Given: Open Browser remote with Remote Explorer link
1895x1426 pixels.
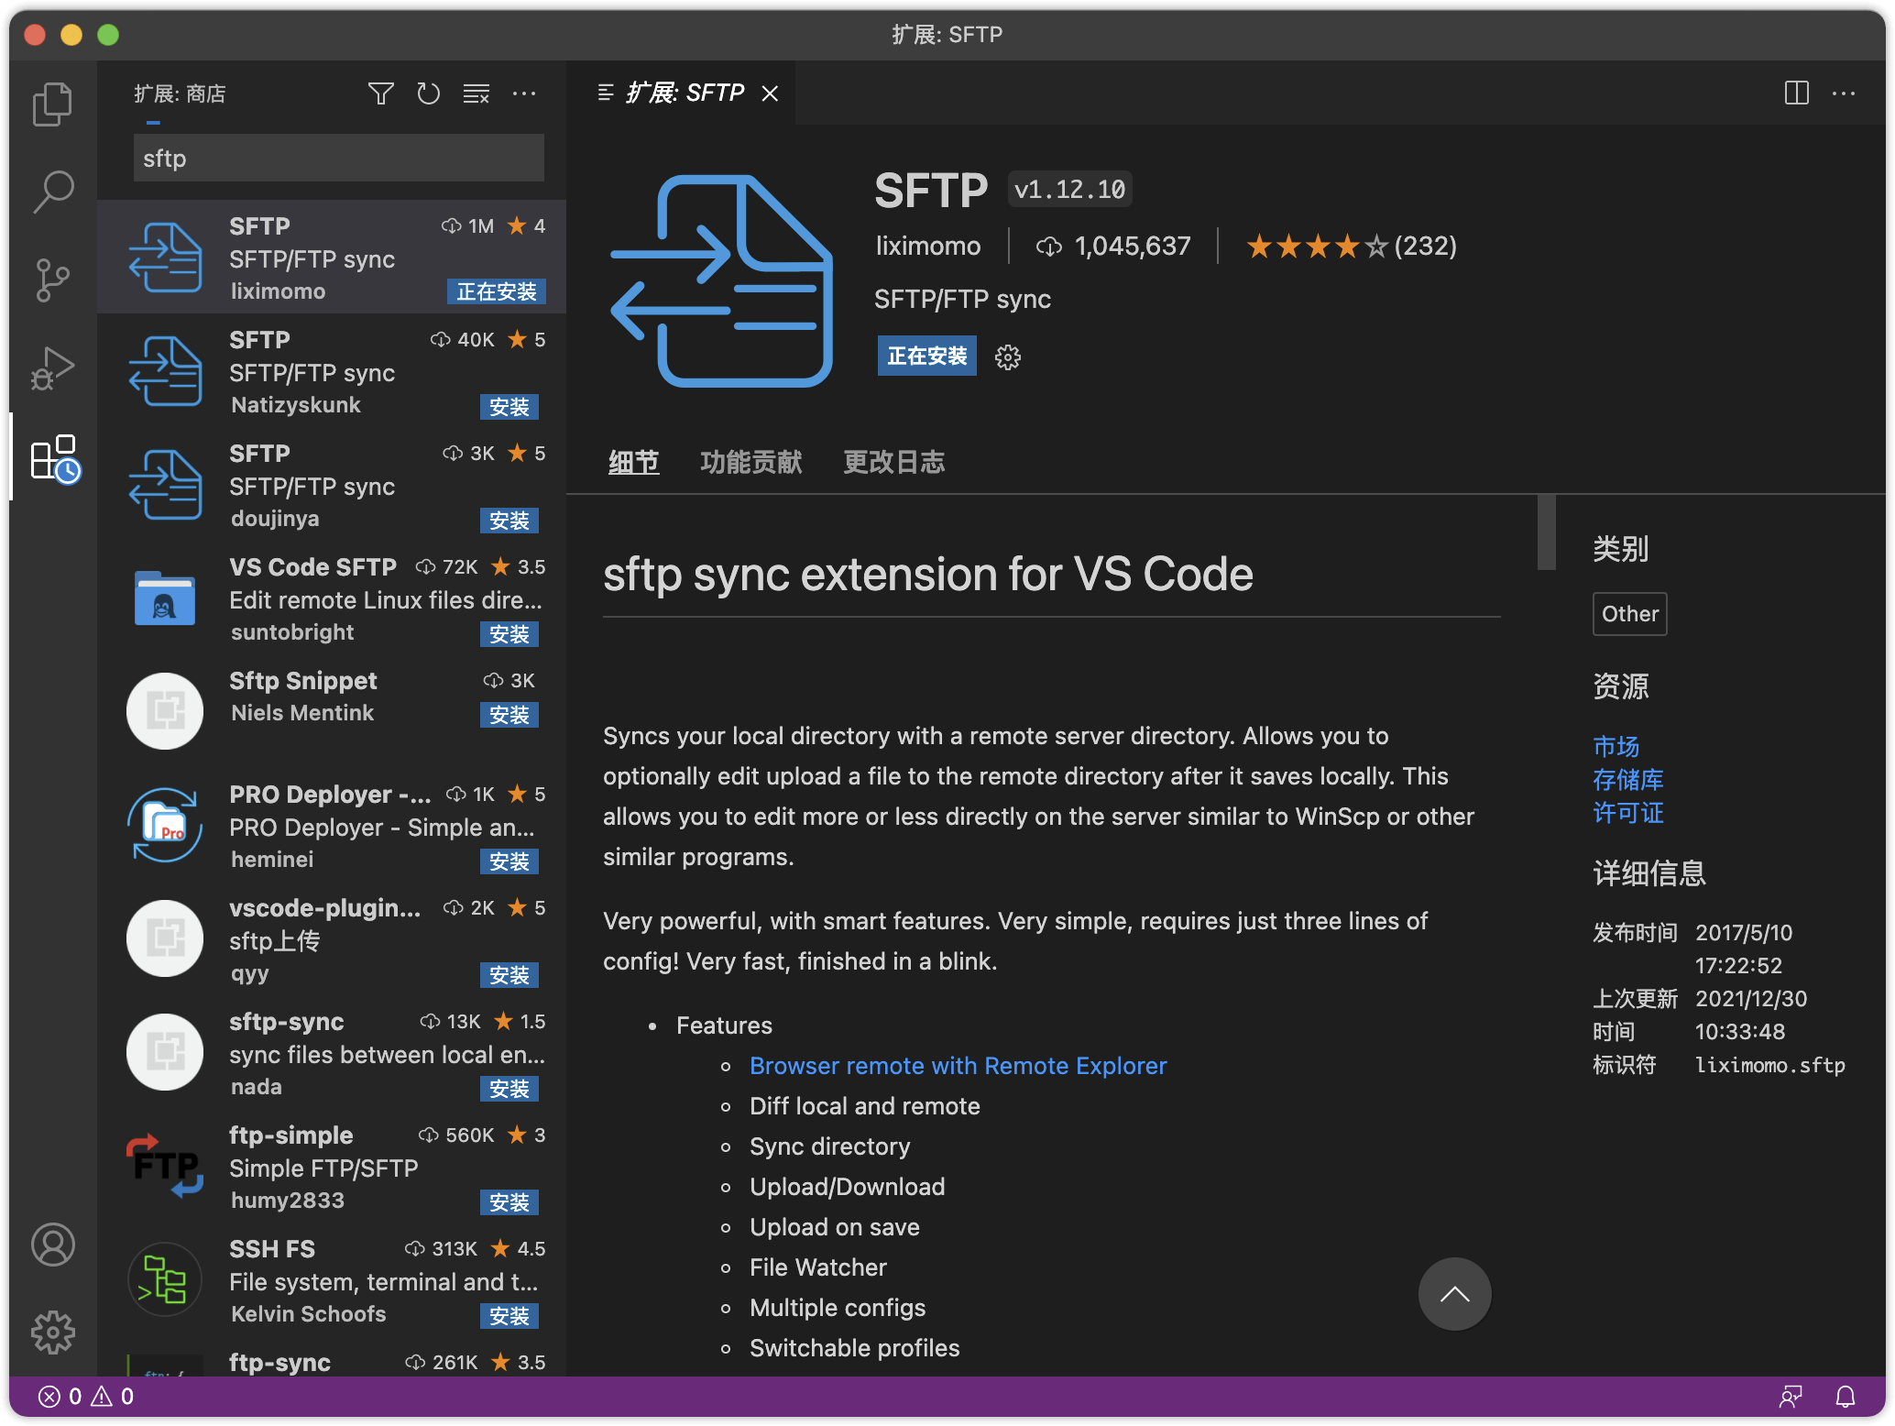Looking at the screenshot, I should [x=958, y=1066].
